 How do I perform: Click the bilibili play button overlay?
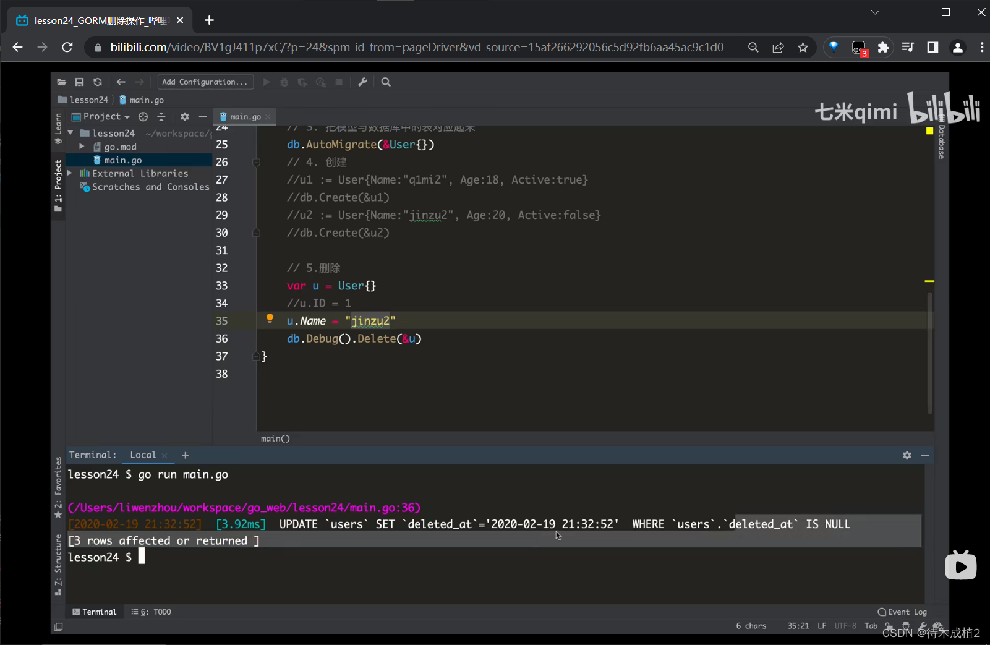click(x=961, y=566)
